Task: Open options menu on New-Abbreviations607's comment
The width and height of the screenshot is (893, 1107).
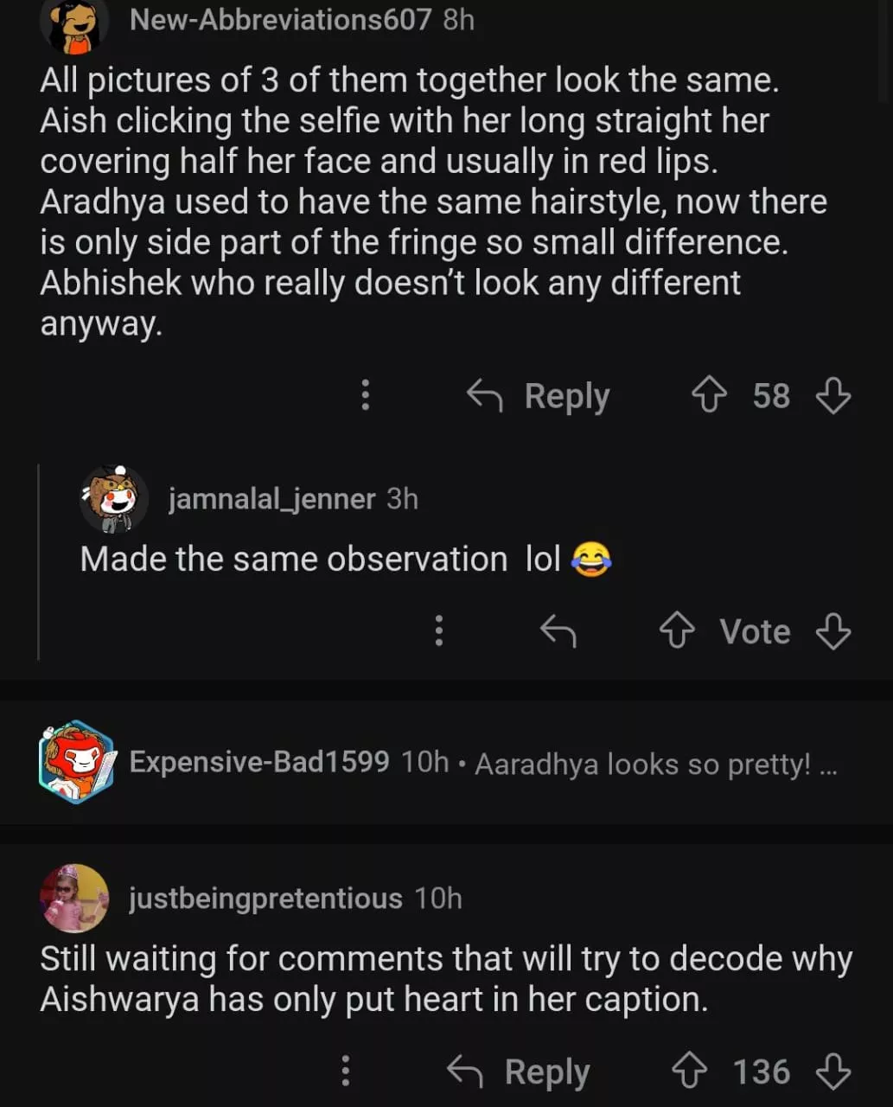Action: coord(366,395)
